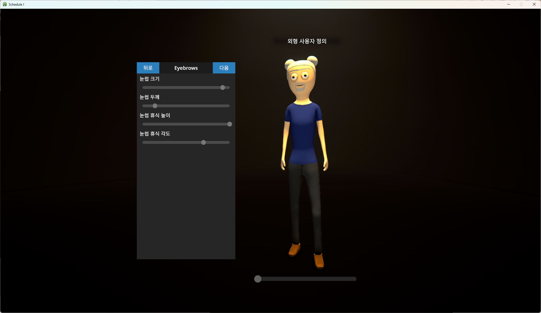Minimize the Schedule I window
Screen dimensions: 541x313
pyautogui.click(x=509, y=4)
